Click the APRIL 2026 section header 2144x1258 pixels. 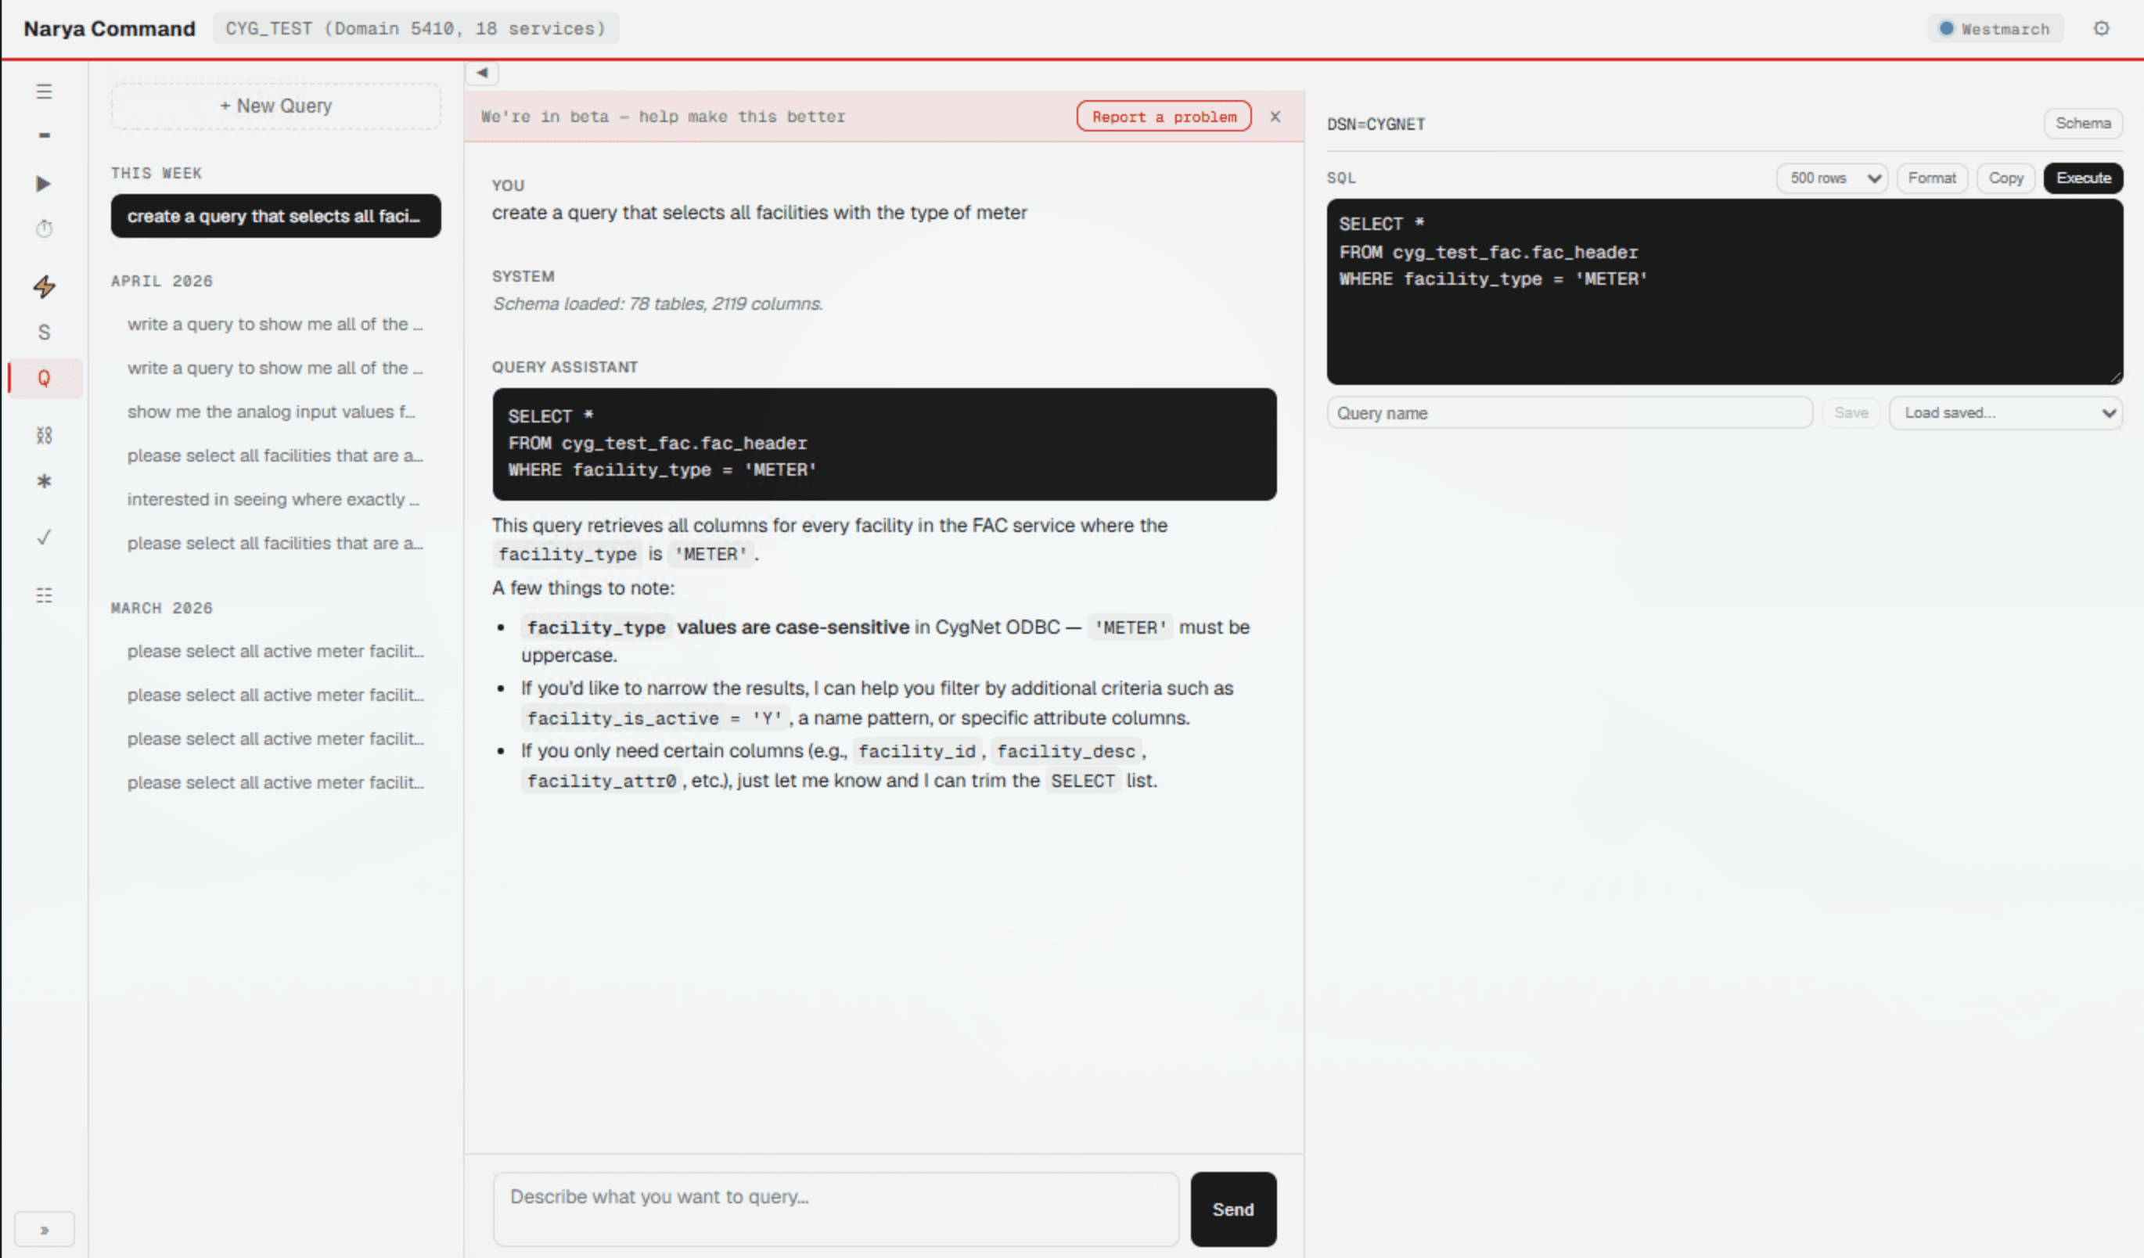coord(162,281)
